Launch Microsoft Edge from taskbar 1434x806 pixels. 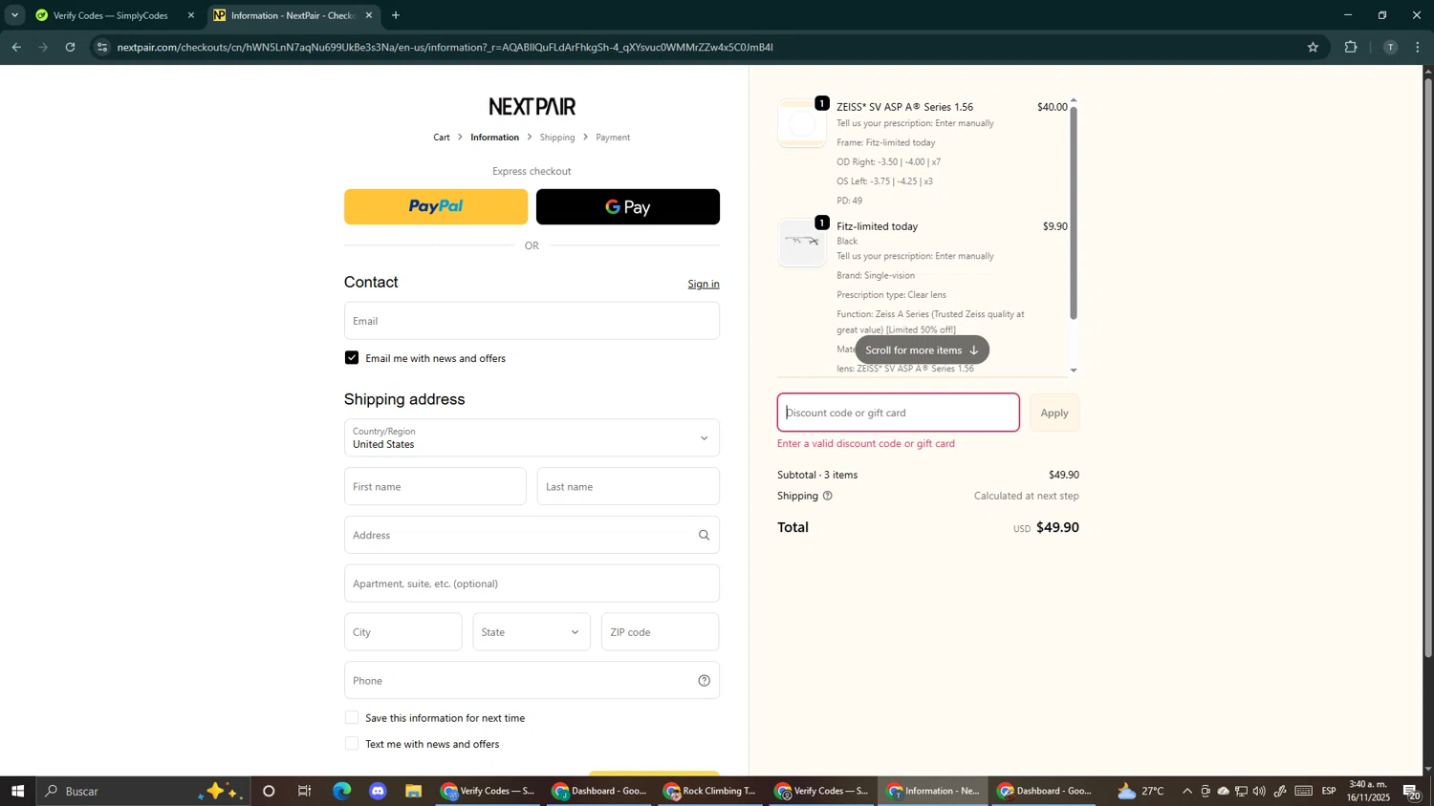(x=341, y=792)
